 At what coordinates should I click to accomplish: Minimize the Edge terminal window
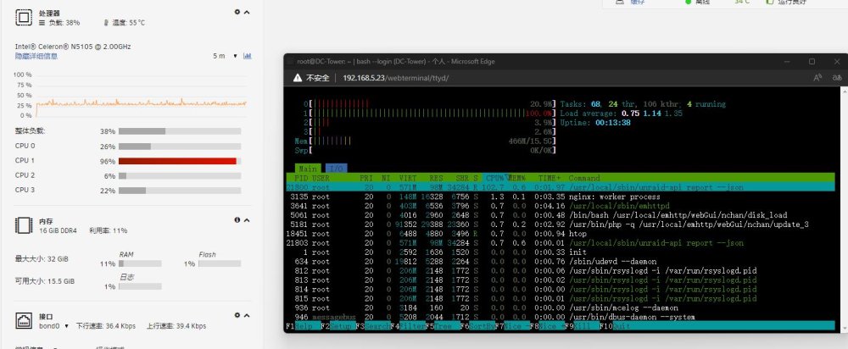point(786,62)
